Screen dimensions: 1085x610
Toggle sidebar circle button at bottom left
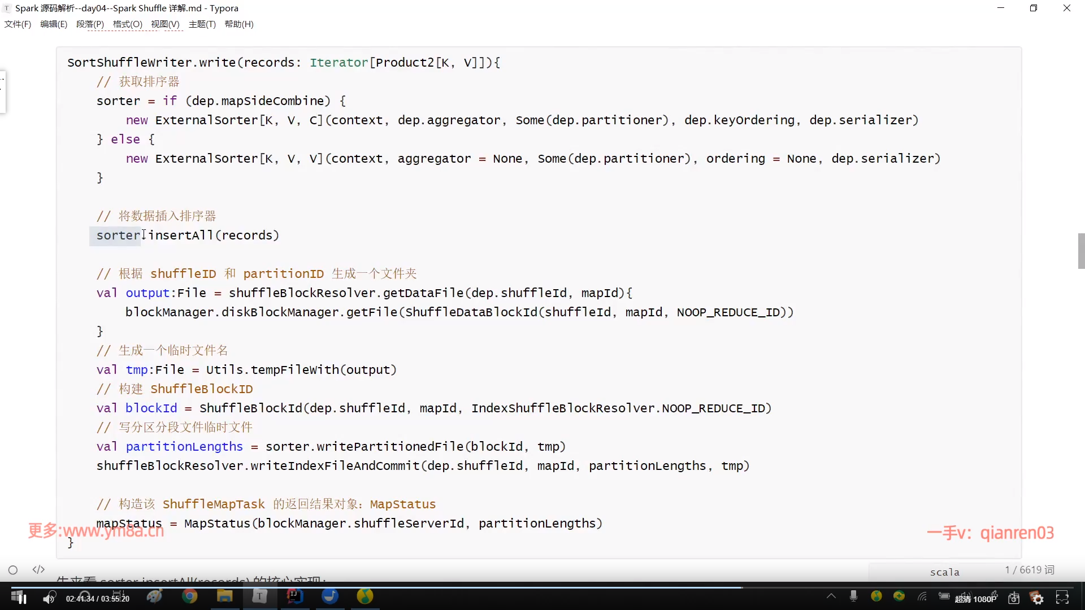click(13, 570)
